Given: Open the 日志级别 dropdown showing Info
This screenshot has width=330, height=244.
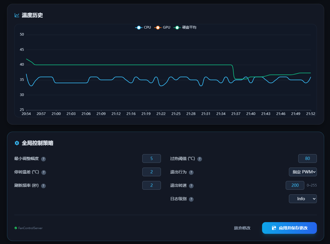Looking at the screenshot, I should (x=303, y=199).
